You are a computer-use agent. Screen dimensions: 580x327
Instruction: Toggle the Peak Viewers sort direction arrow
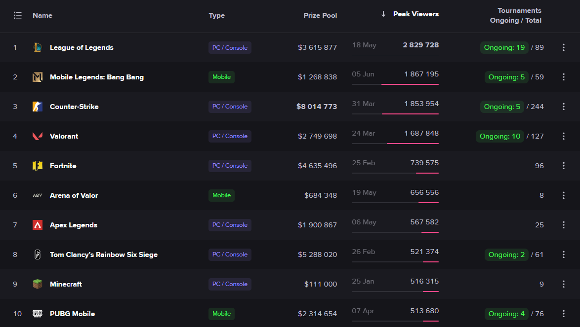(x=383, y=14)
